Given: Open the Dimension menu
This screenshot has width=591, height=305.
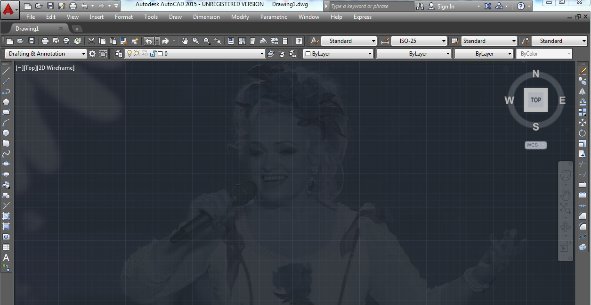Looking at the screenshot, I should [206, 17].
